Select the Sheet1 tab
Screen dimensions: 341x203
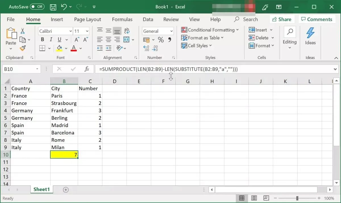point(41,189)
